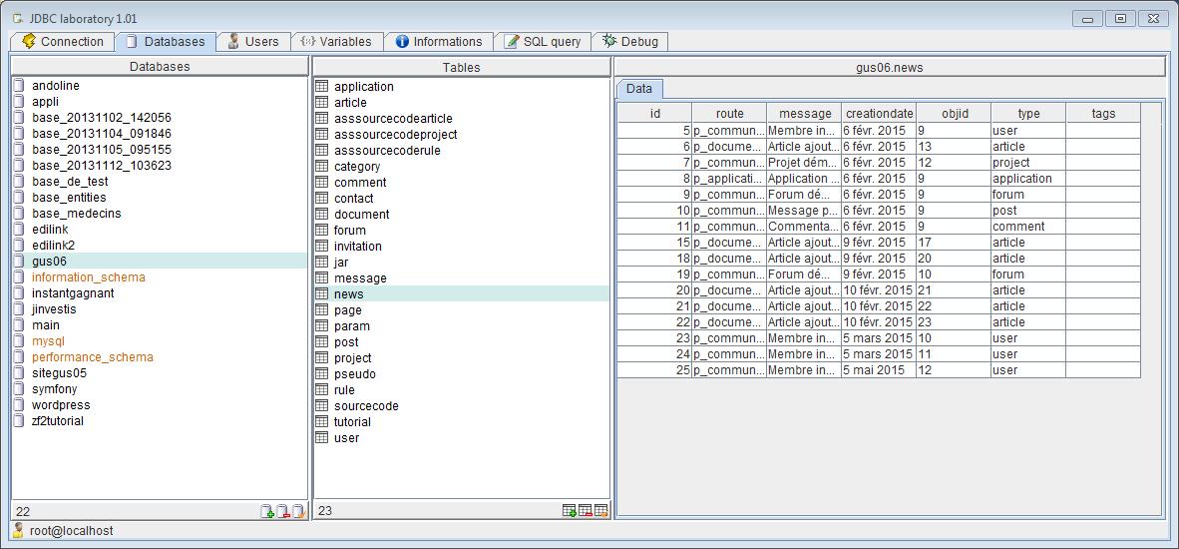Select the information_schema database
Screen dimensions: 1179x549
point(160,276)
